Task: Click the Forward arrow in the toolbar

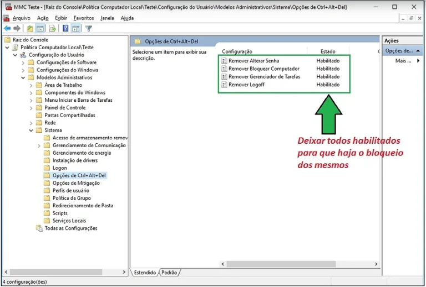Action: point(17,28)
